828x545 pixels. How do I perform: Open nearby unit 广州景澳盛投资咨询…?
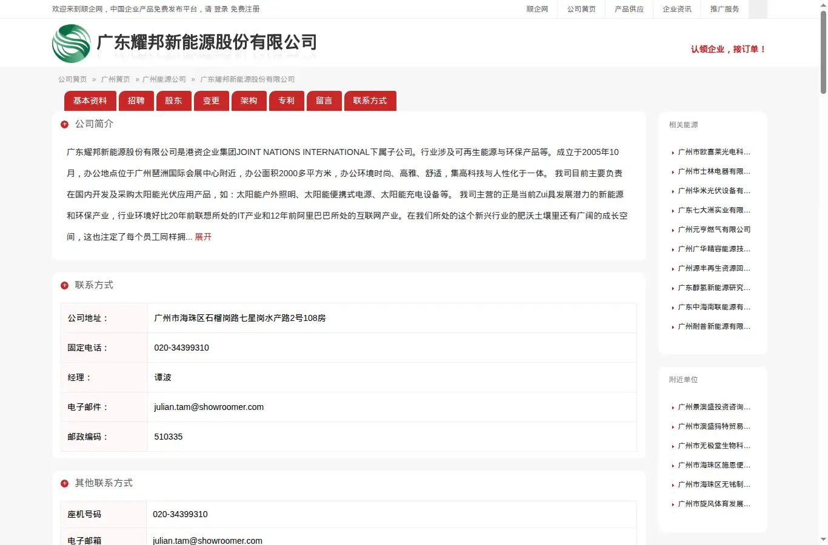pyautogui.click(x=714, y=407)
